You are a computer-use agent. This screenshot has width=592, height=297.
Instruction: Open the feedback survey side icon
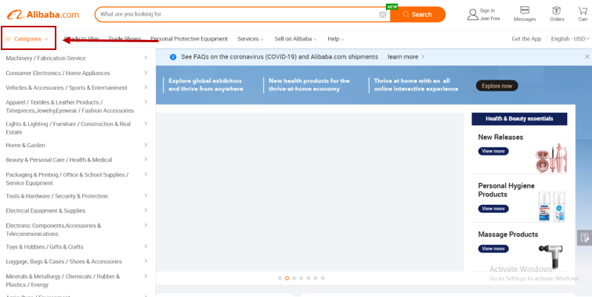coord(585,238)
